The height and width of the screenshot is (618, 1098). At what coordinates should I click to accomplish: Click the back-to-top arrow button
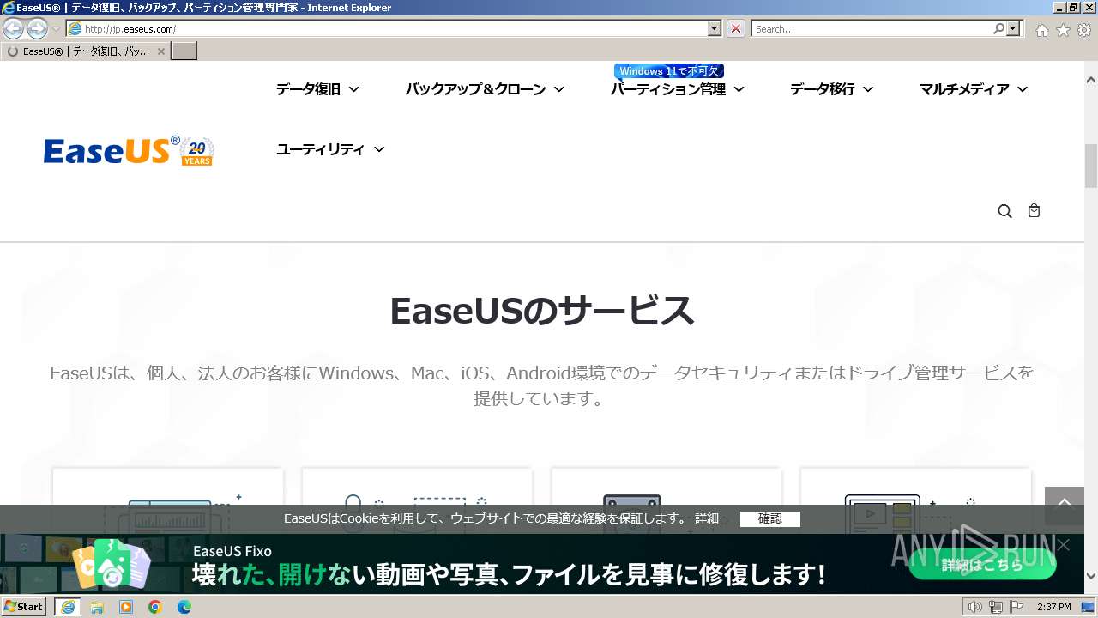pos(1065,506)
